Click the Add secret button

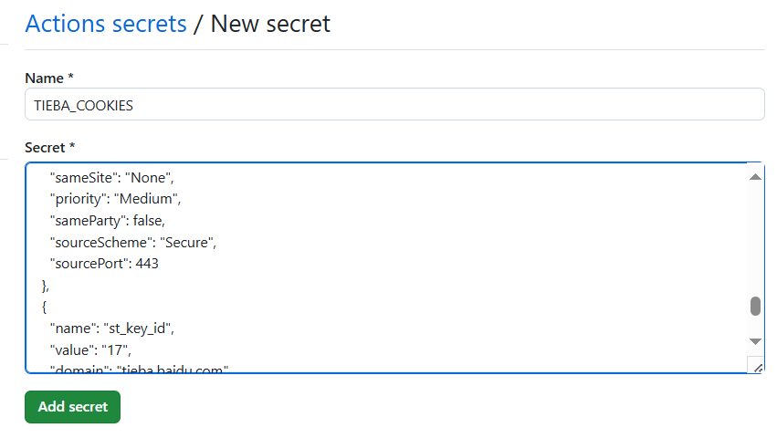coord(72,407)
